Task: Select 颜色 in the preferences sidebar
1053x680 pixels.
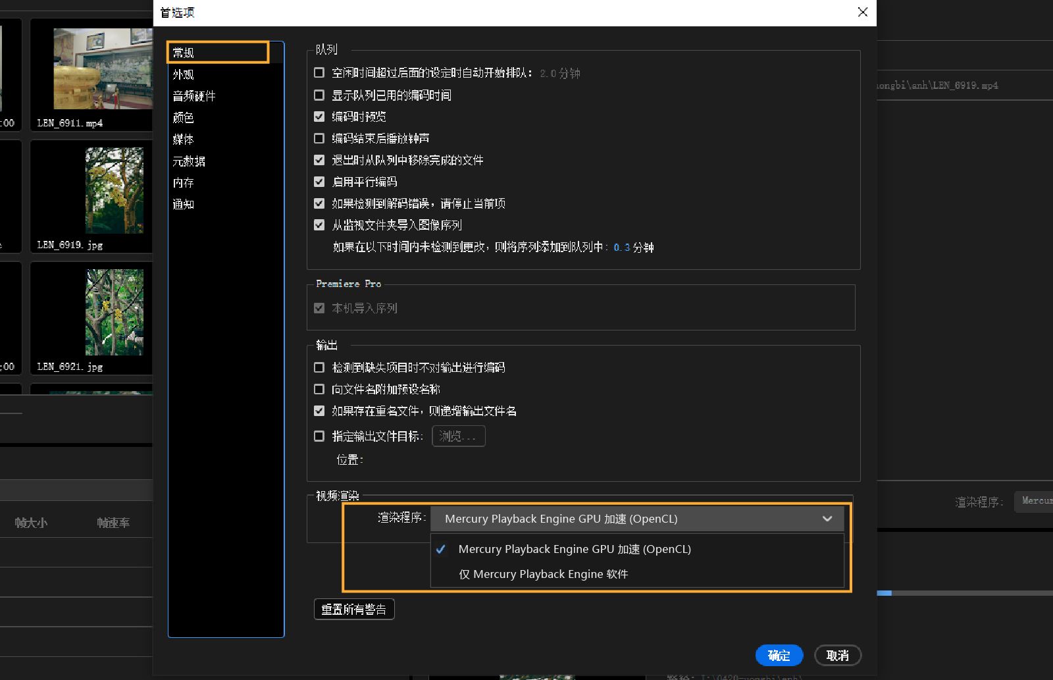Action: pyautogui.click(x=184, y=118)
